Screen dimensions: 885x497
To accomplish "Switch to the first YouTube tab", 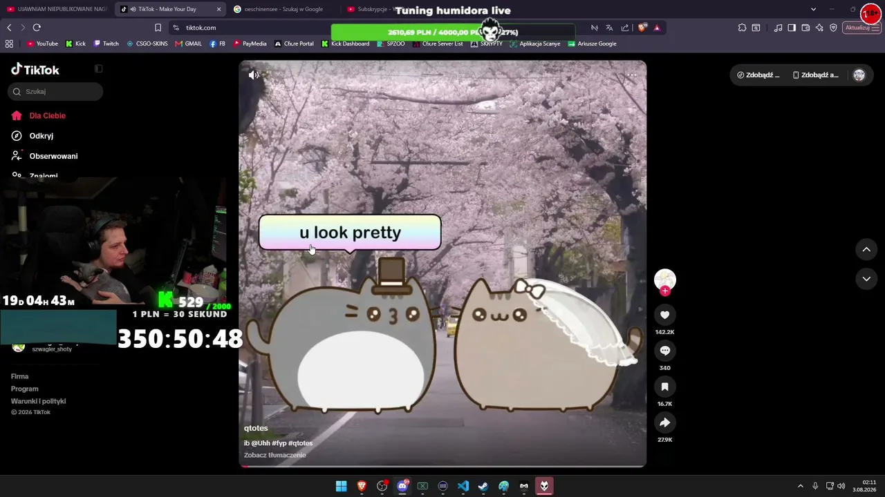I will [x=57, y=9].
